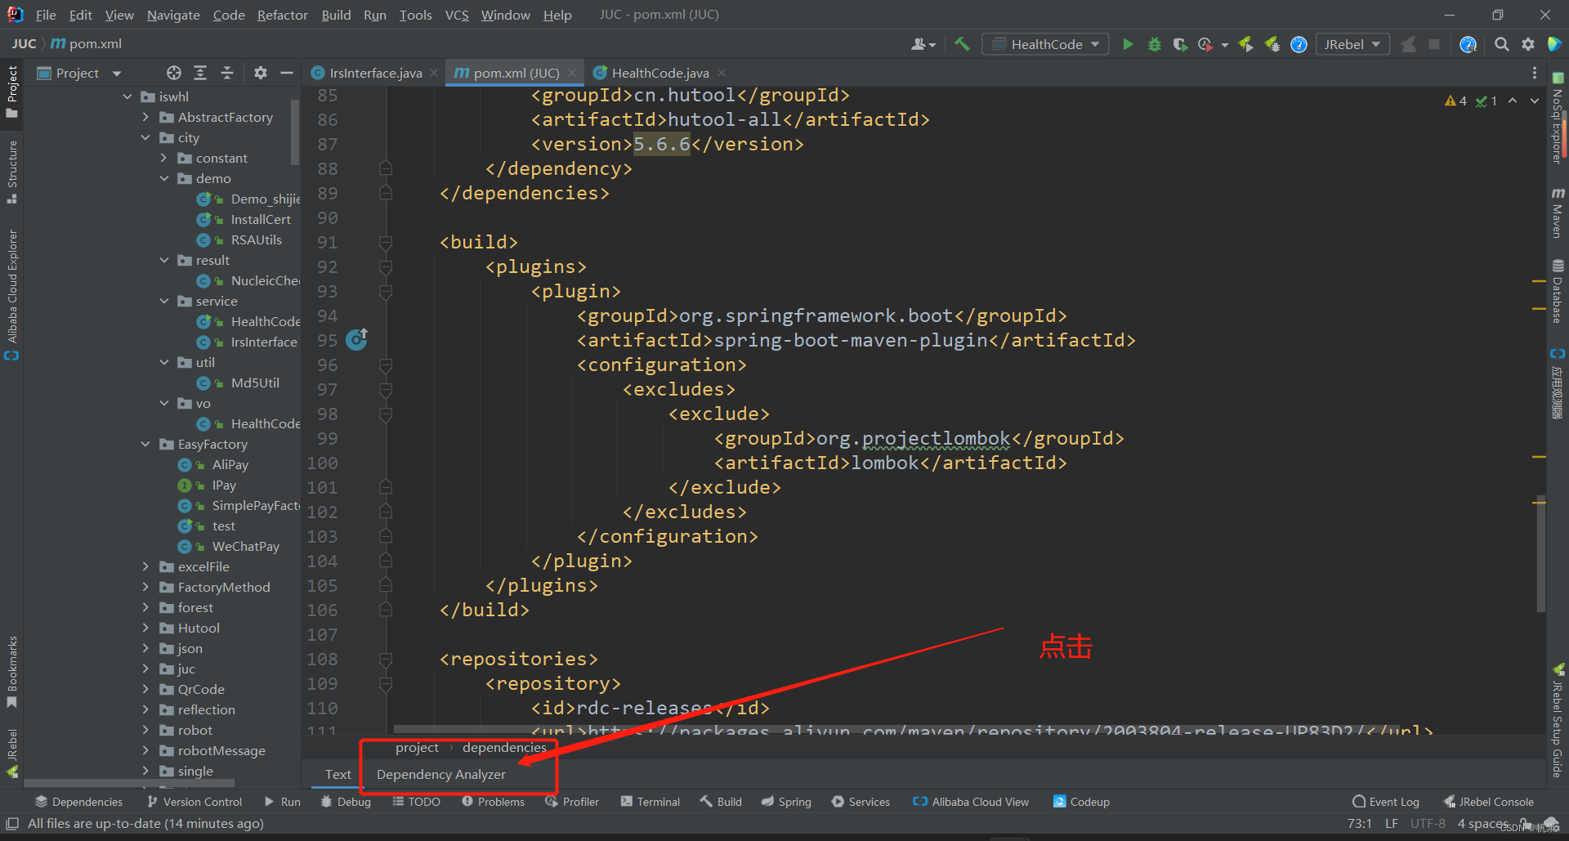1569x841 pixels.
Task: Open the Terminal tool window
Action: tap(650, 802)
